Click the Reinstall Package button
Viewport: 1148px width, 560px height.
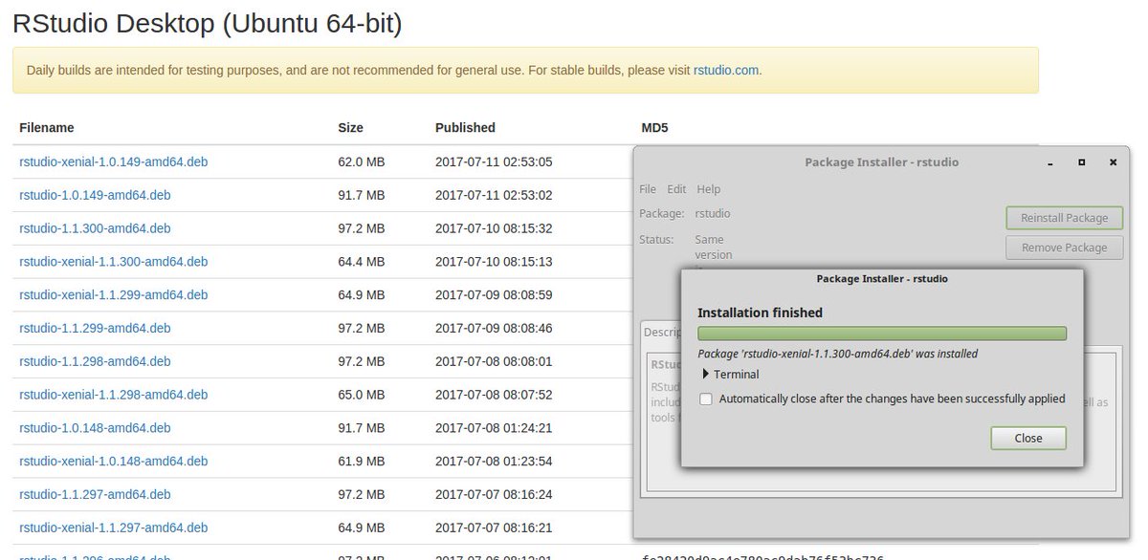(x=1064, y=218)
